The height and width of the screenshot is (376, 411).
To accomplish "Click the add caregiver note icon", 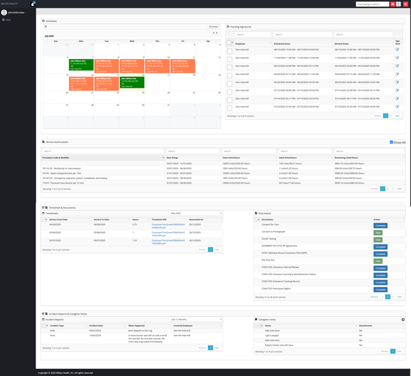I will pos(403,320).
